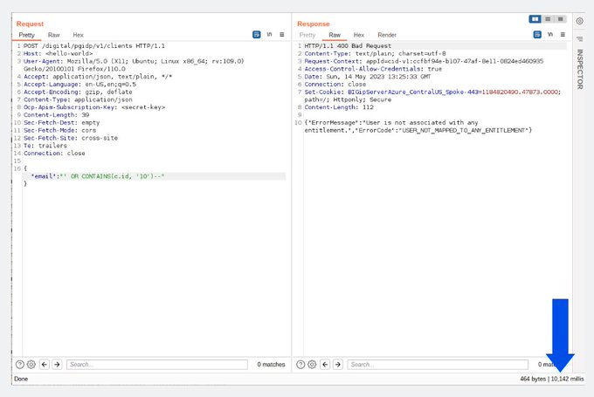Select top-bottom layout view icon

click(548, 19)
